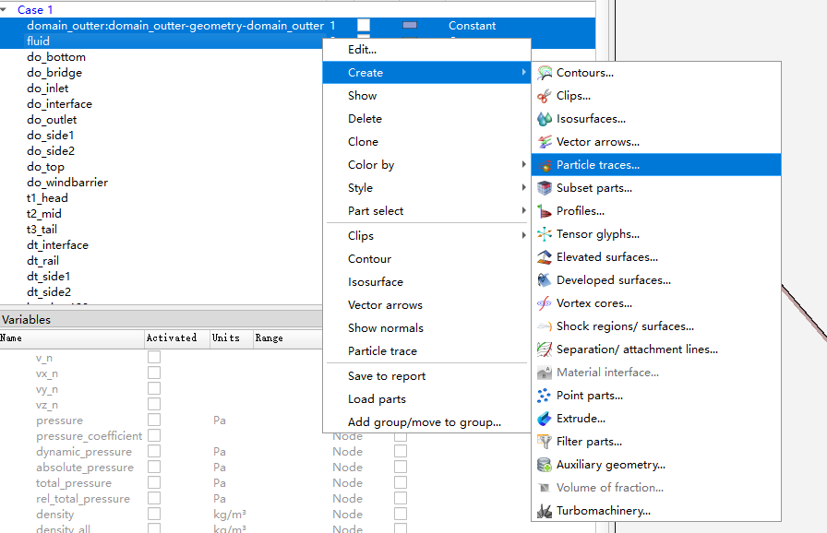Screen dimensions: 827x533
Task: Click the domain_outter part color swatch
Action: (x=410, y=26)
